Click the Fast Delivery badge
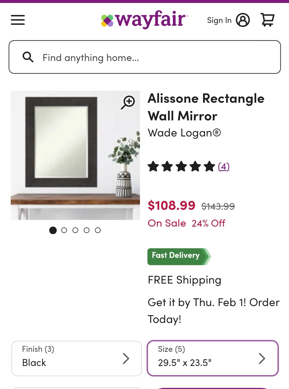Image resolution: width=289 pixels, height=389 pixels. (x=177, y=256)
